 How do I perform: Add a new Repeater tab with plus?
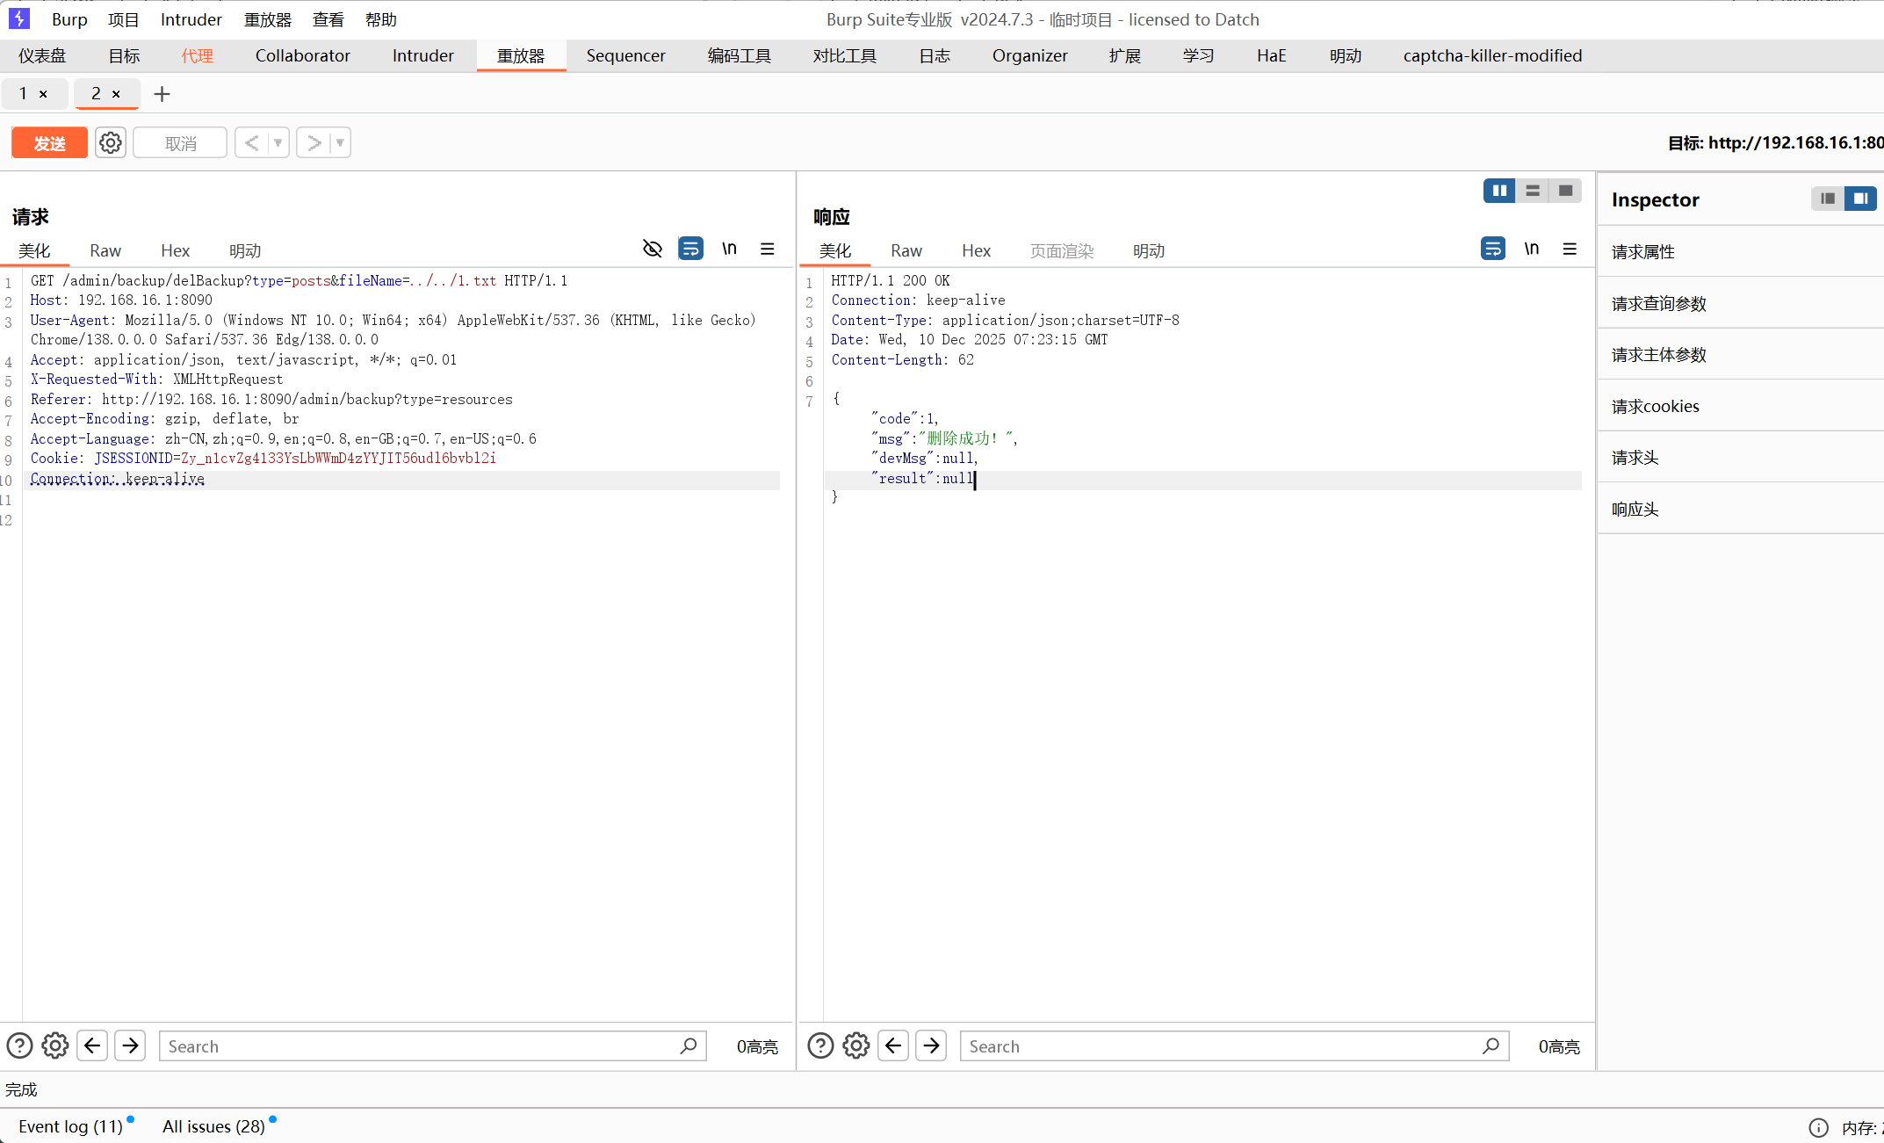tap(162, 94)
